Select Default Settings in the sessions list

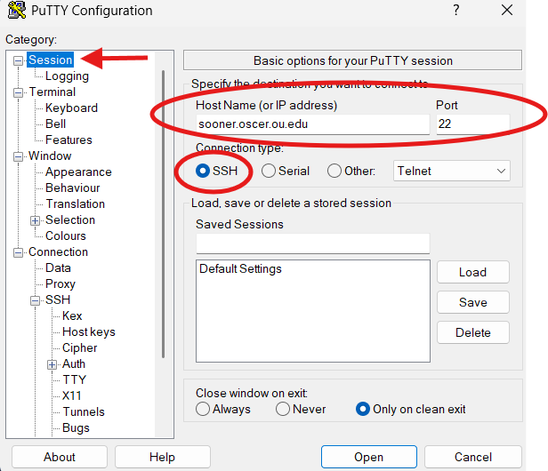coord(240,268)
